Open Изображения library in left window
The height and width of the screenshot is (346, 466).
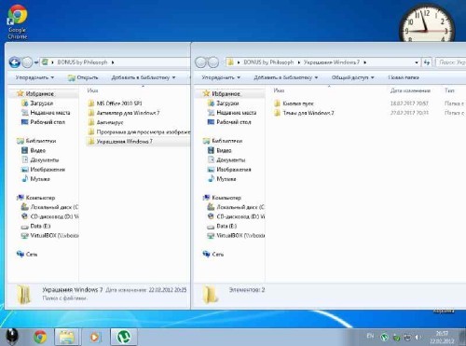coord(43,170)
